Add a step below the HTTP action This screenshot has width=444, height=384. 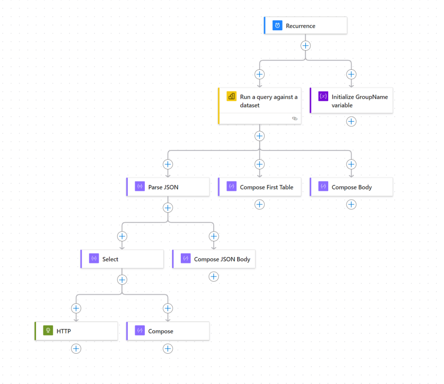[x=76, y=348]
